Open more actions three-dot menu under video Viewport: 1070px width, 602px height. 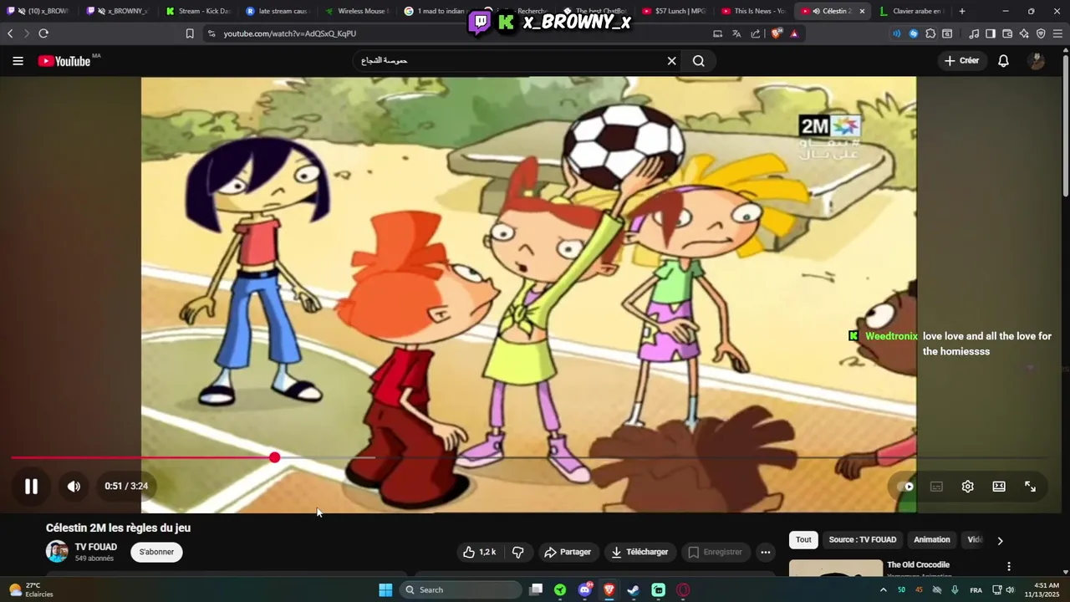click(x=765, y=552)
